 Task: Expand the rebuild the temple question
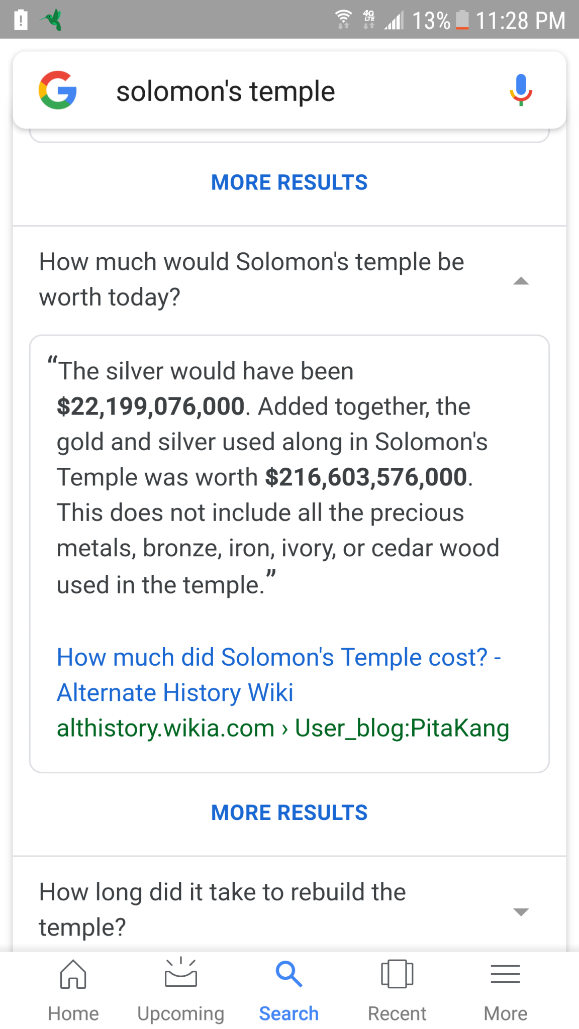click(x=521, y=911)
